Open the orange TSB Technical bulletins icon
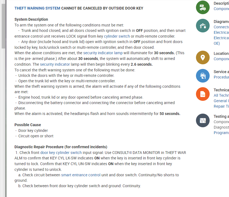 click(x=203, y=94)
